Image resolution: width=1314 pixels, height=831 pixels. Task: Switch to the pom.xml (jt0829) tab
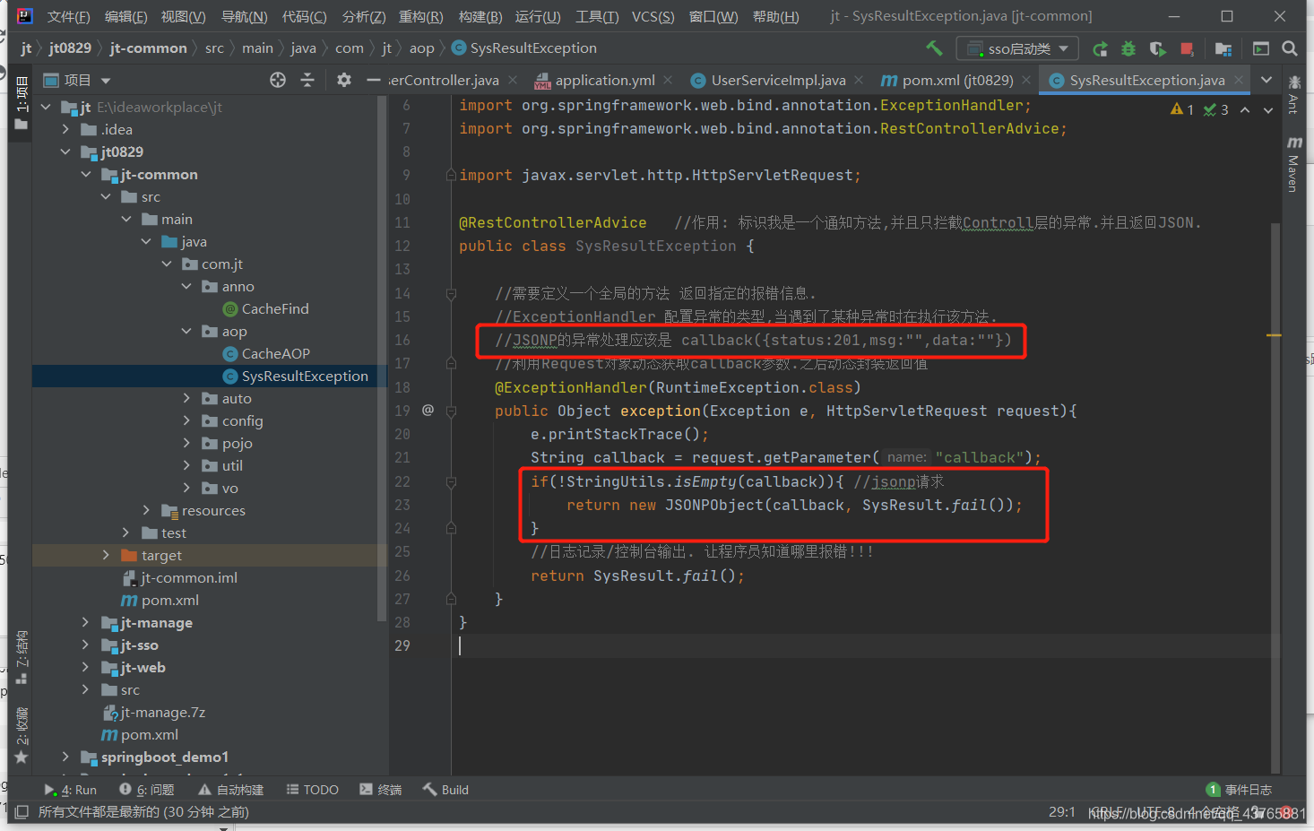(x=957, y=80)
